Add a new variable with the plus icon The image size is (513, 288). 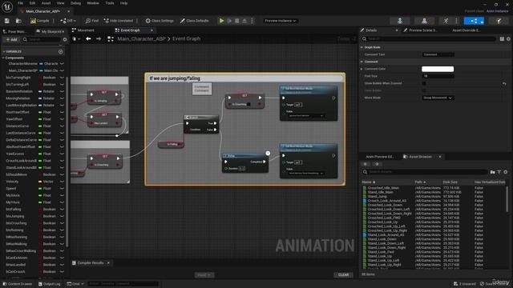click(x=61, y=51)
